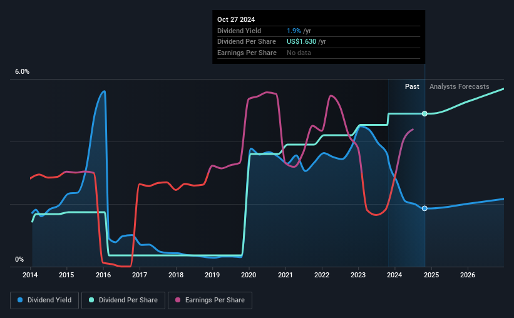Viewport: 514px width, 318px height.
Task: Click the 2016 x-axis label
Action: click(103, 275)
